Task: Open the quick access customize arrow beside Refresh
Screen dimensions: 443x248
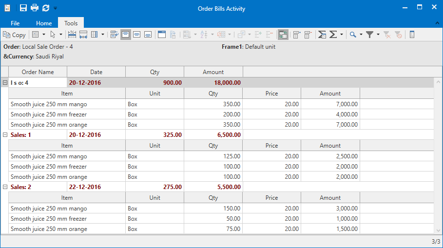Action: coord(56,8)
